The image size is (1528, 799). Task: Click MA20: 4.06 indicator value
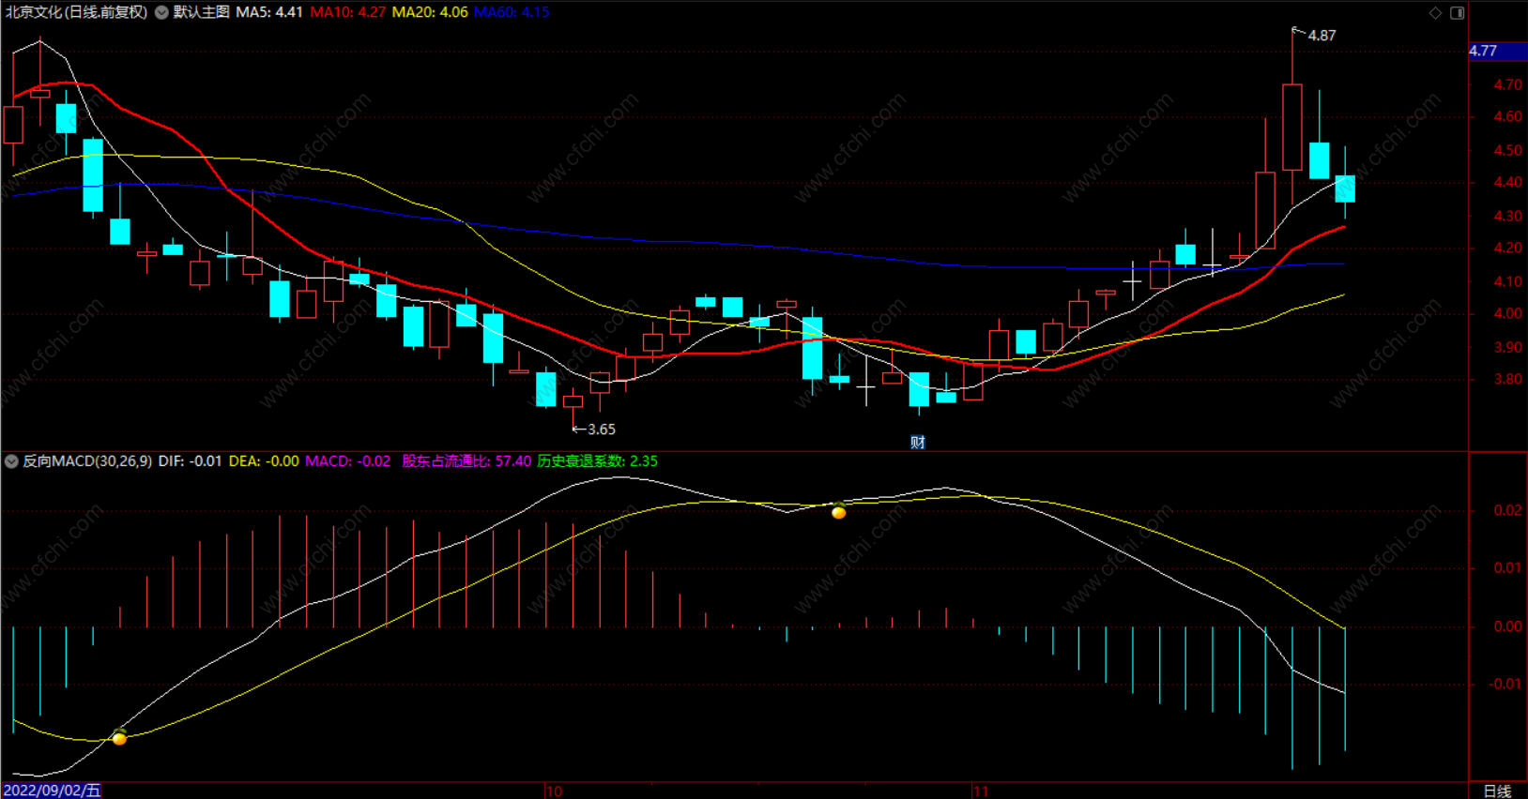click(x=430, y=12)
